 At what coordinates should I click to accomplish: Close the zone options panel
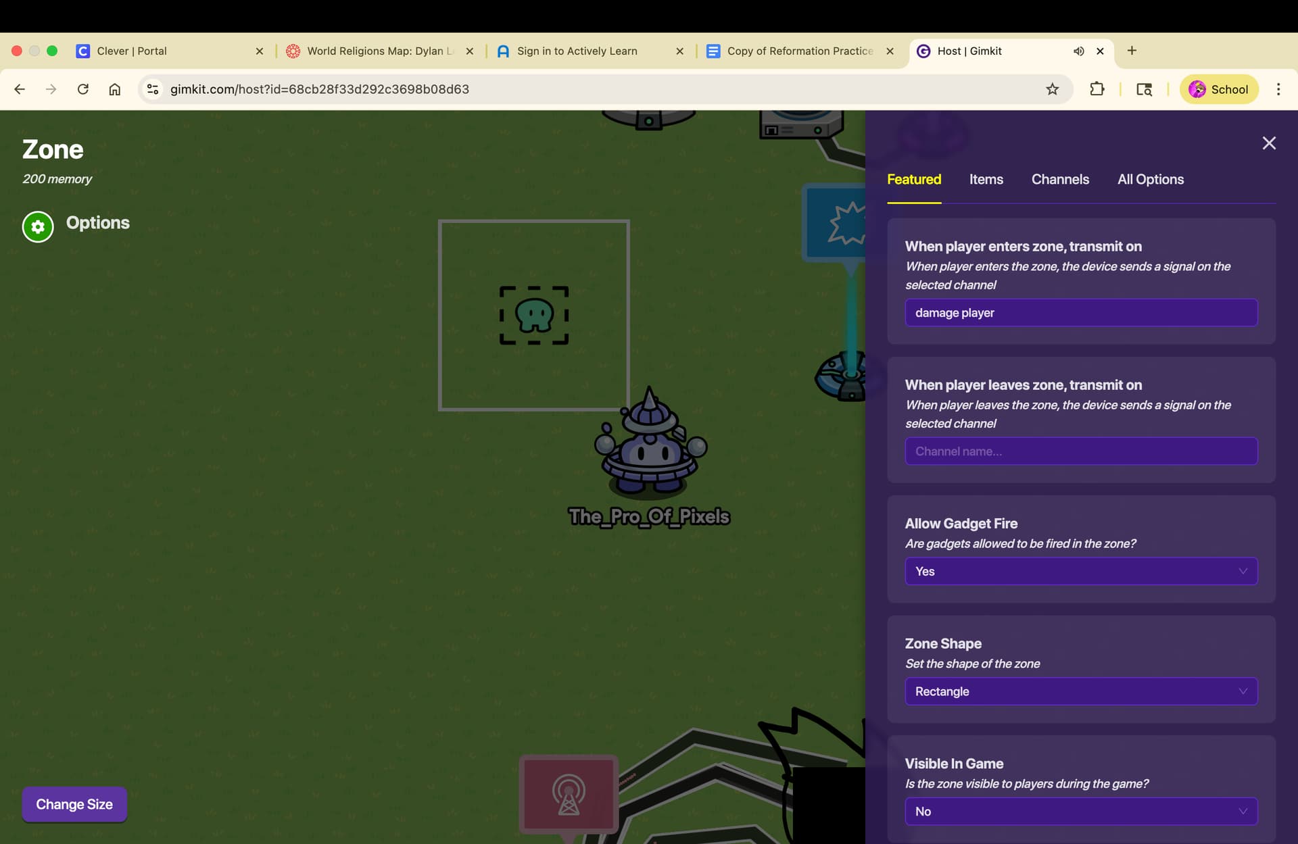pos(1269,143)
